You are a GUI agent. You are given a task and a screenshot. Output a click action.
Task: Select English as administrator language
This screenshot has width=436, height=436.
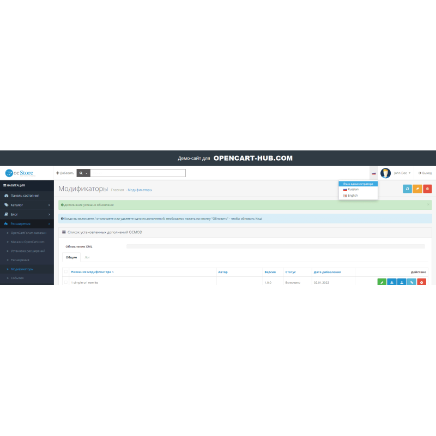[x=352, y=195]
